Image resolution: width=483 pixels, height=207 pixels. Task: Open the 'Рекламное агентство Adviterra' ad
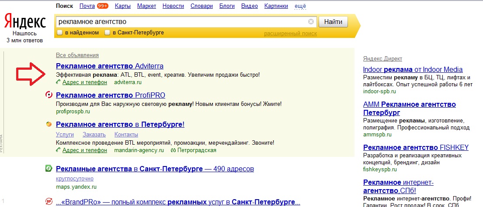tap(110, 66)
